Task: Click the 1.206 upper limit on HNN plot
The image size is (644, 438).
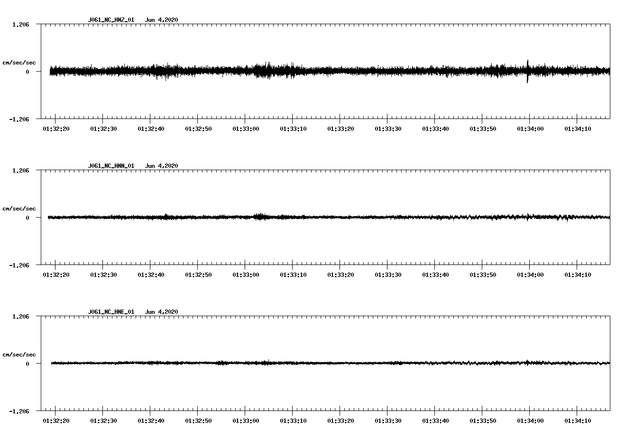Action: click(x=20, y=170)
